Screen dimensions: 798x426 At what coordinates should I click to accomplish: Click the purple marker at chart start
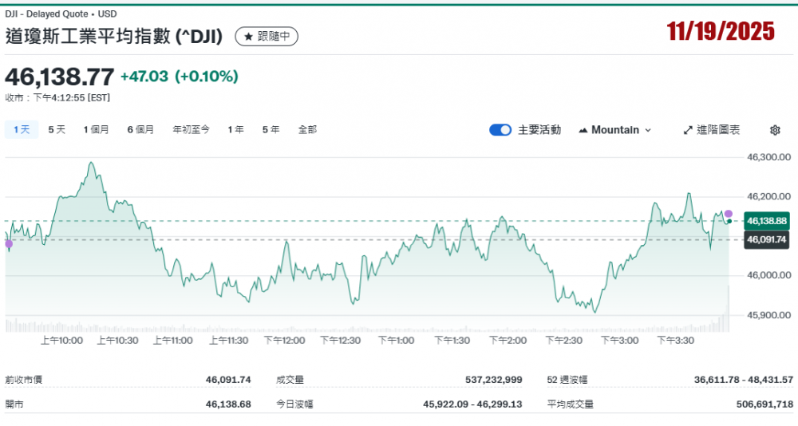point(9,243)
